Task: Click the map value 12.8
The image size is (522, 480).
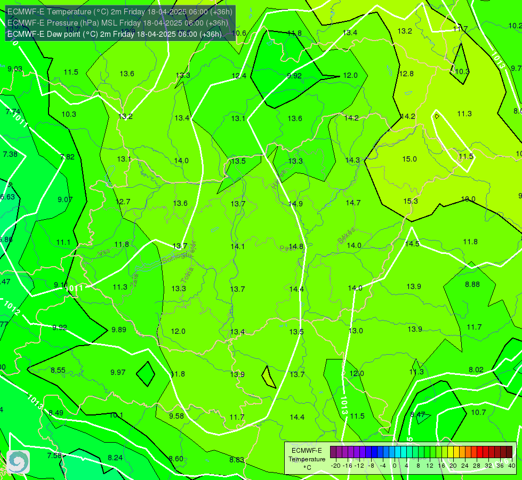Action: coord(406,74)
